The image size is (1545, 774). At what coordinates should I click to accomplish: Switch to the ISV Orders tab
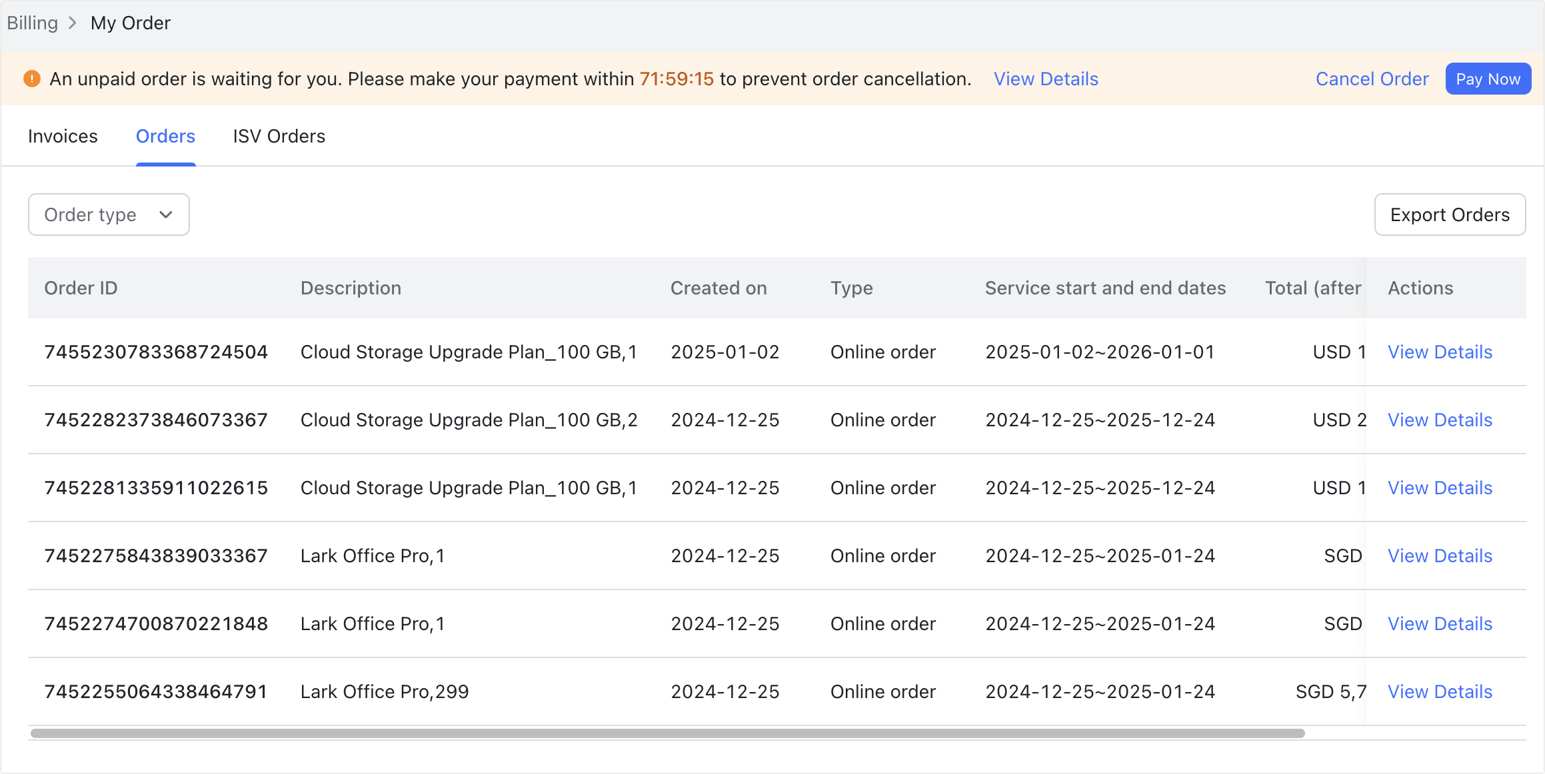coord(279,136)
